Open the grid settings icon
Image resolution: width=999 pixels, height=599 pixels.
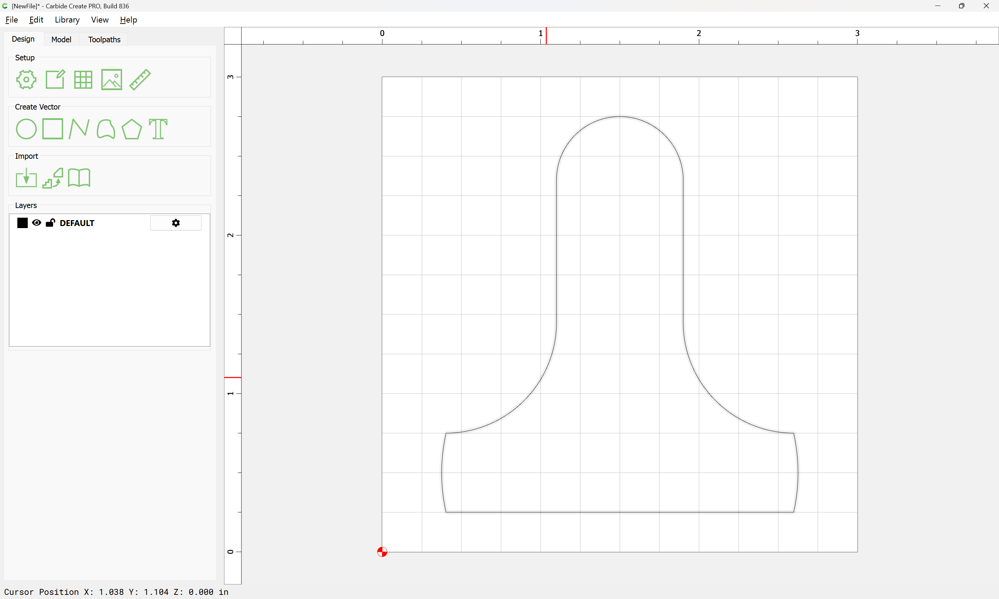tap(83, 79)
